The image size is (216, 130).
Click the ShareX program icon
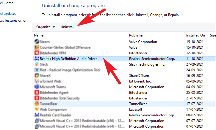37,75
